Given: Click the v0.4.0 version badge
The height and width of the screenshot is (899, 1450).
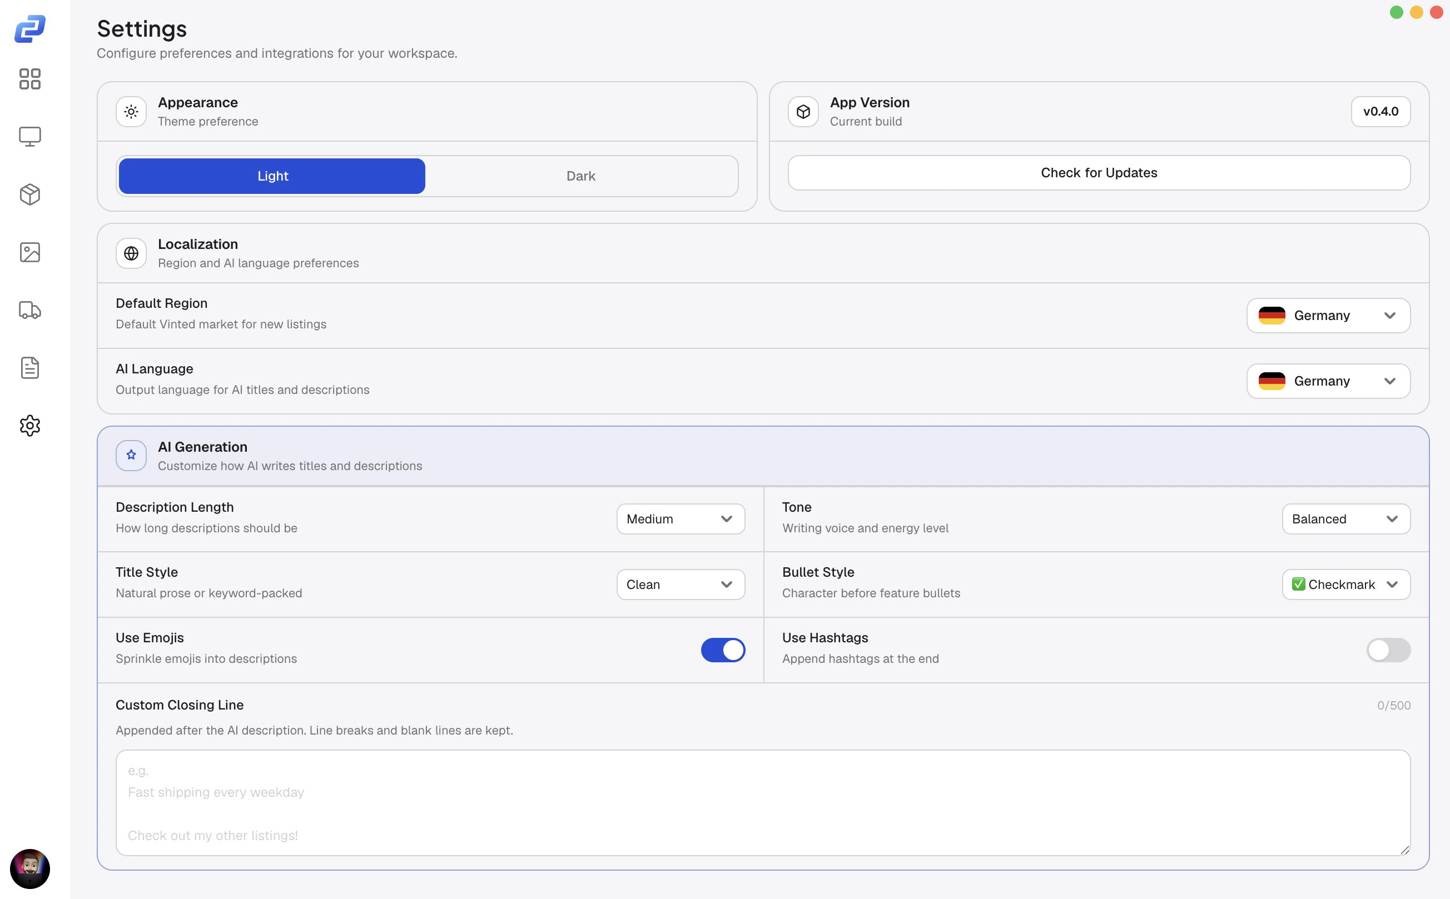Looking at the screenshot, I should (1381, 111).
